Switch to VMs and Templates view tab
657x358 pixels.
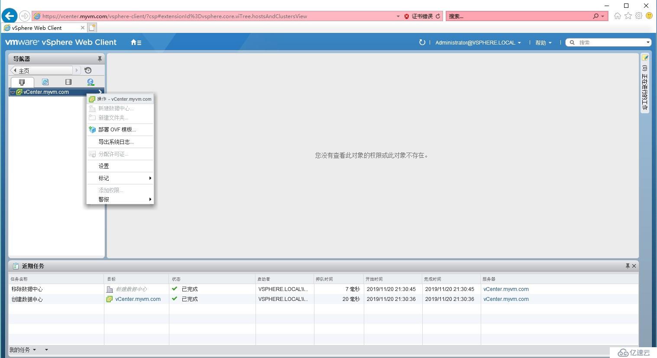(45, 82)
